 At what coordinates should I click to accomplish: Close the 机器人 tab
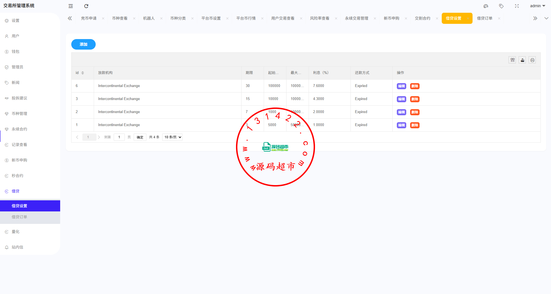tap(161, 19)
